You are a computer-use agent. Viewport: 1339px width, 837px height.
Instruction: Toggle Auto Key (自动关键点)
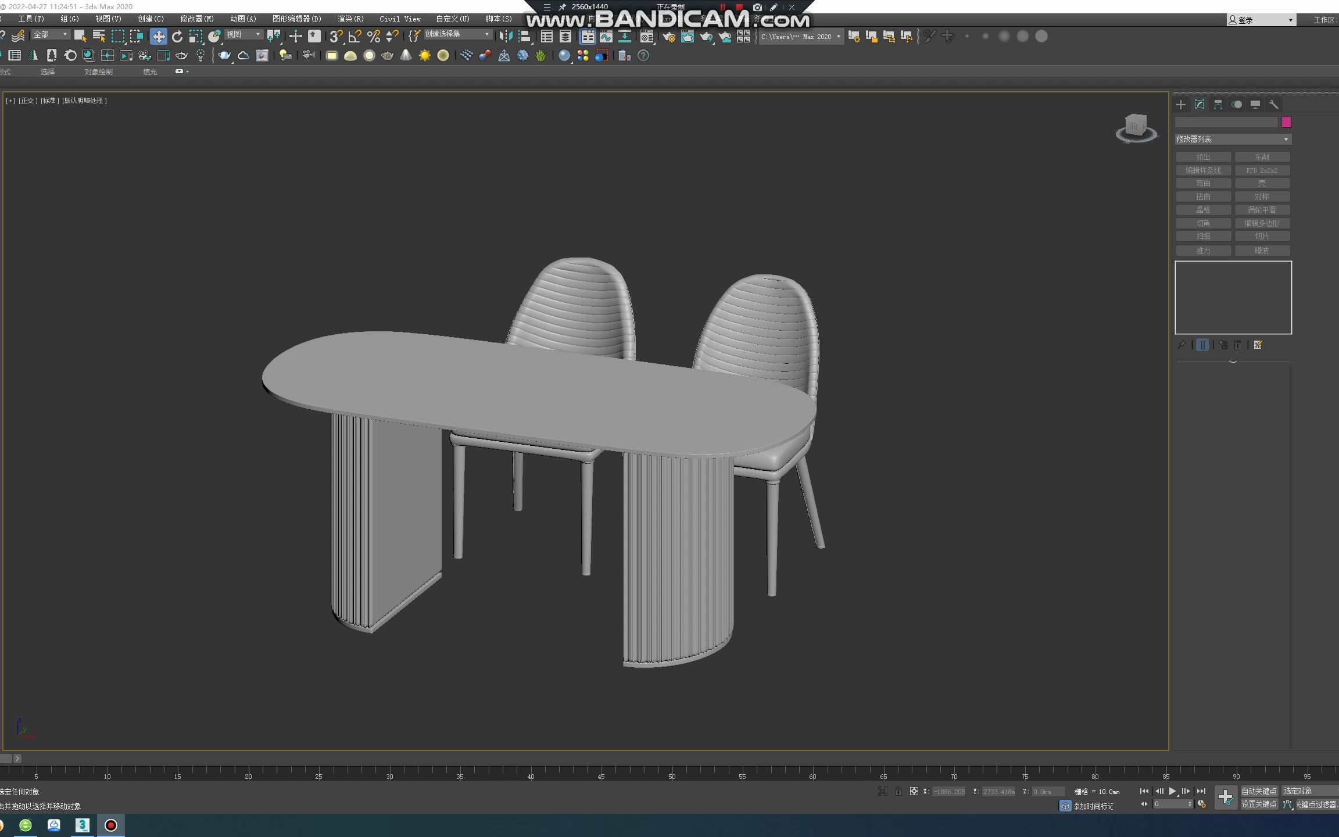pyautogui.click(x=1259, y=791)
